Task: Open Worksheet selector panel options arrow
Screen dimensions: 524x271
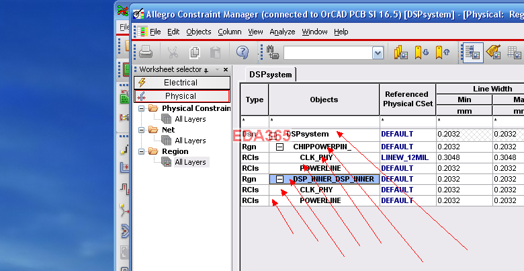Action: 217,69
